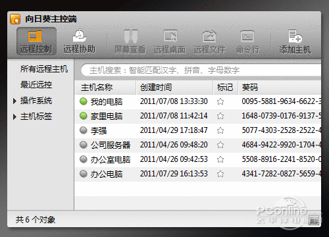Click the date 2011/04/29 17:18:47
329x237 pixels.
(174, 130)
